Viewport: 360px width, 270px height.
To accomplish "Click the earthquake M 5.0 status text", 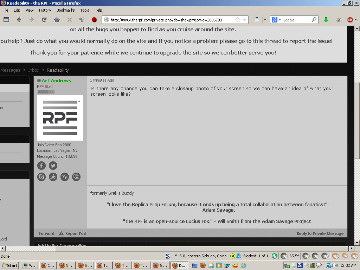I will (x=200, y=256).
